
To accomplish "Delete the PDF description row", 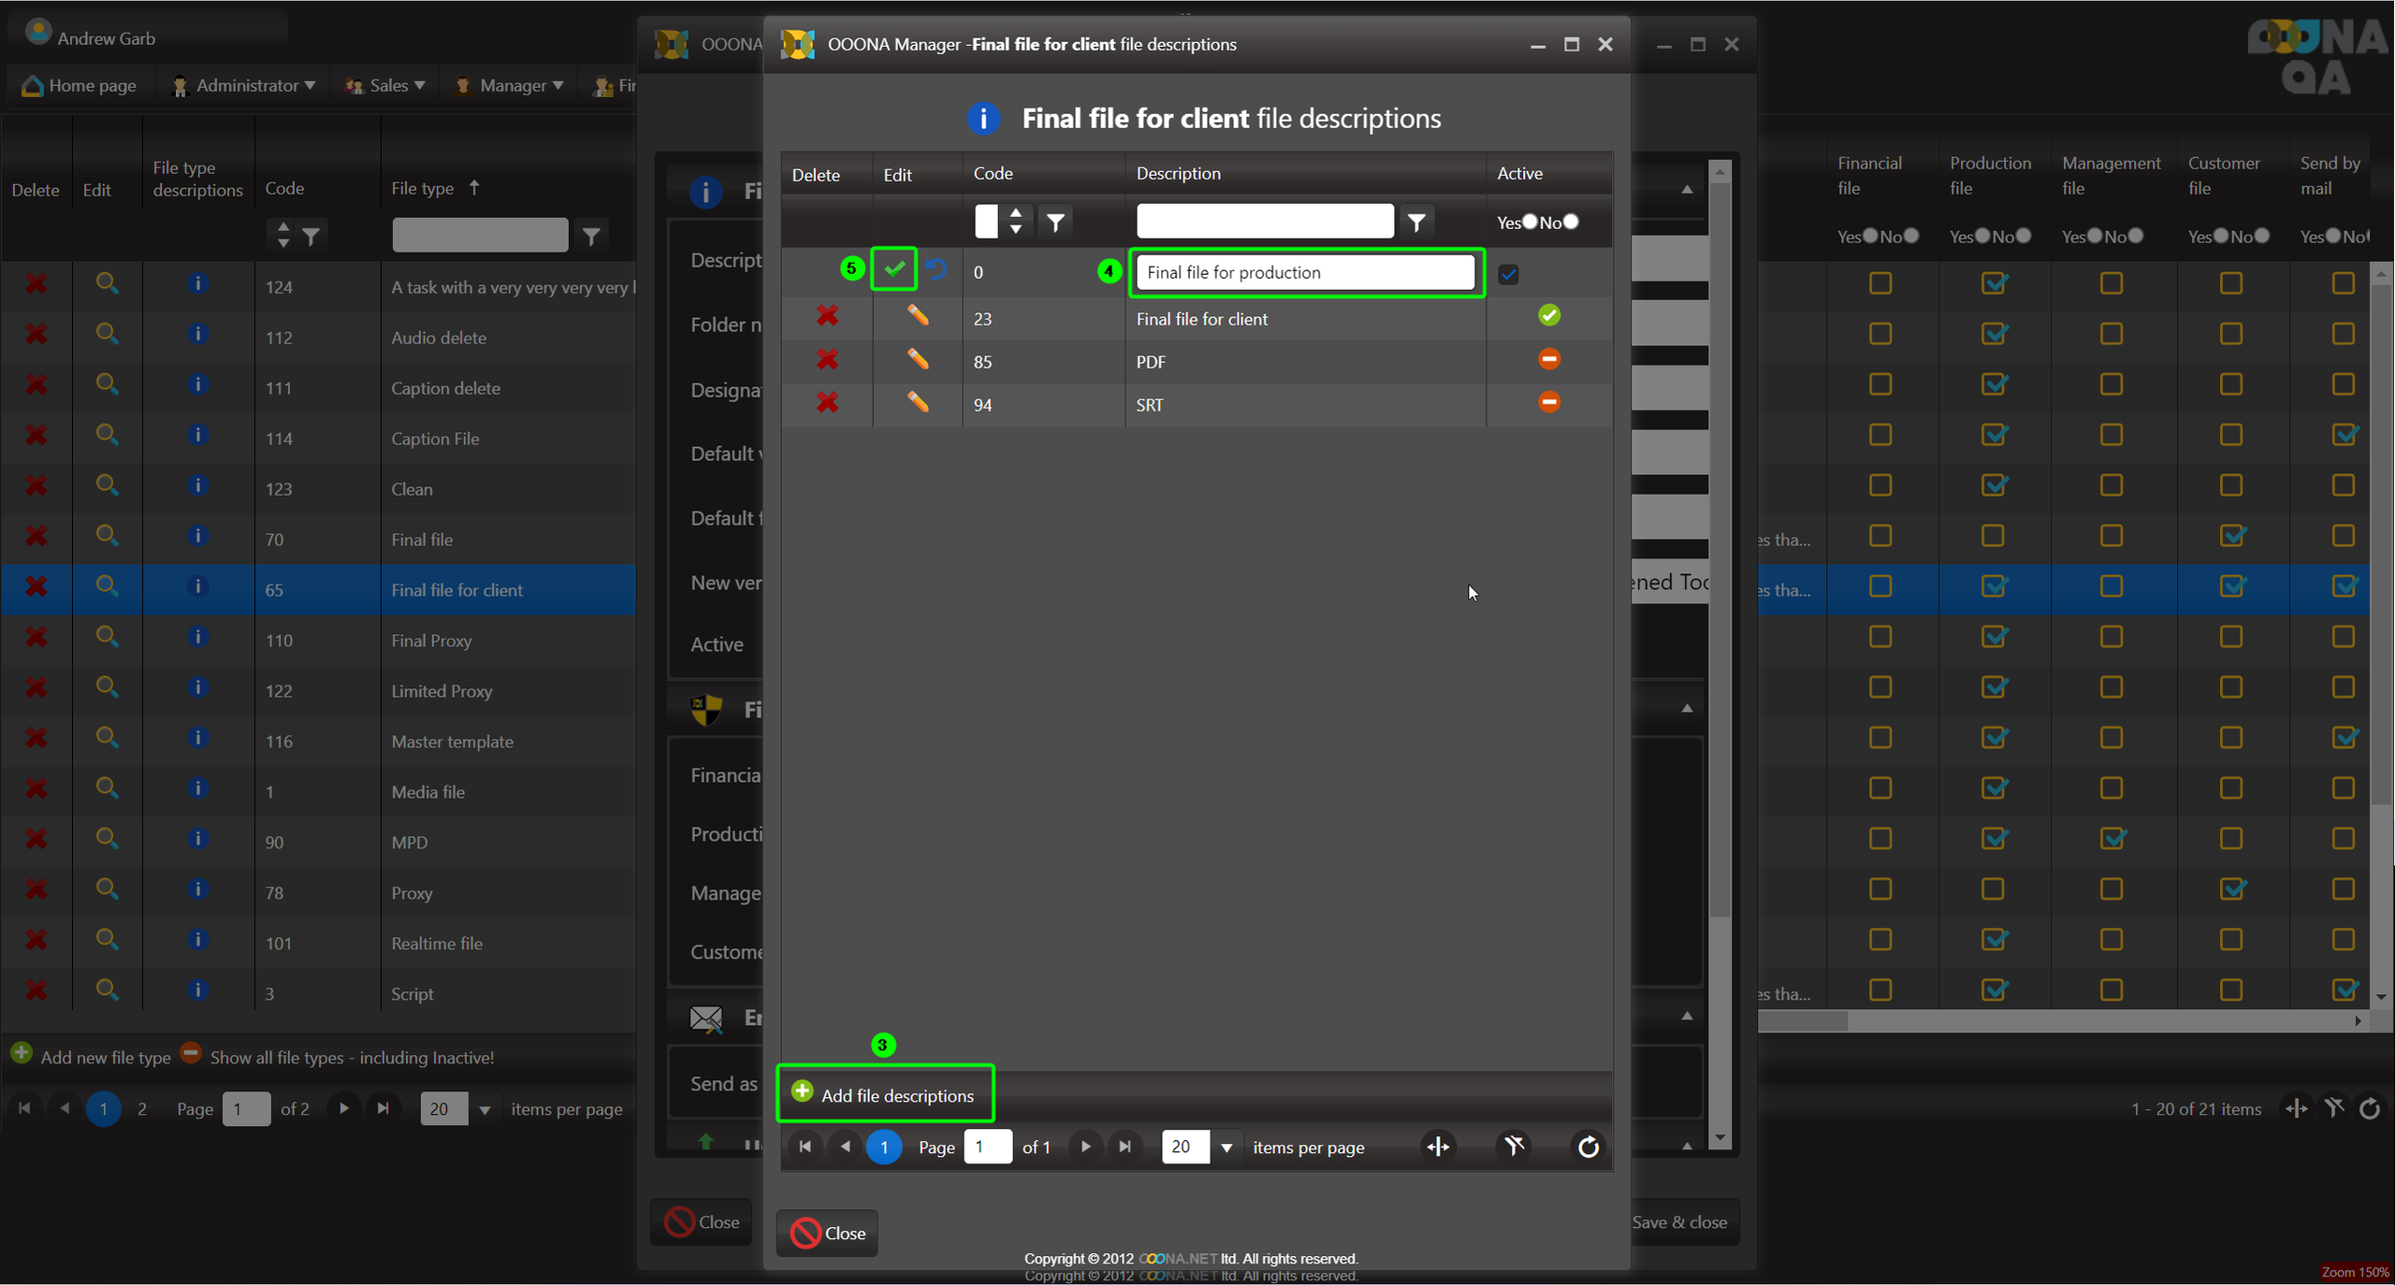I will point(827,360).
